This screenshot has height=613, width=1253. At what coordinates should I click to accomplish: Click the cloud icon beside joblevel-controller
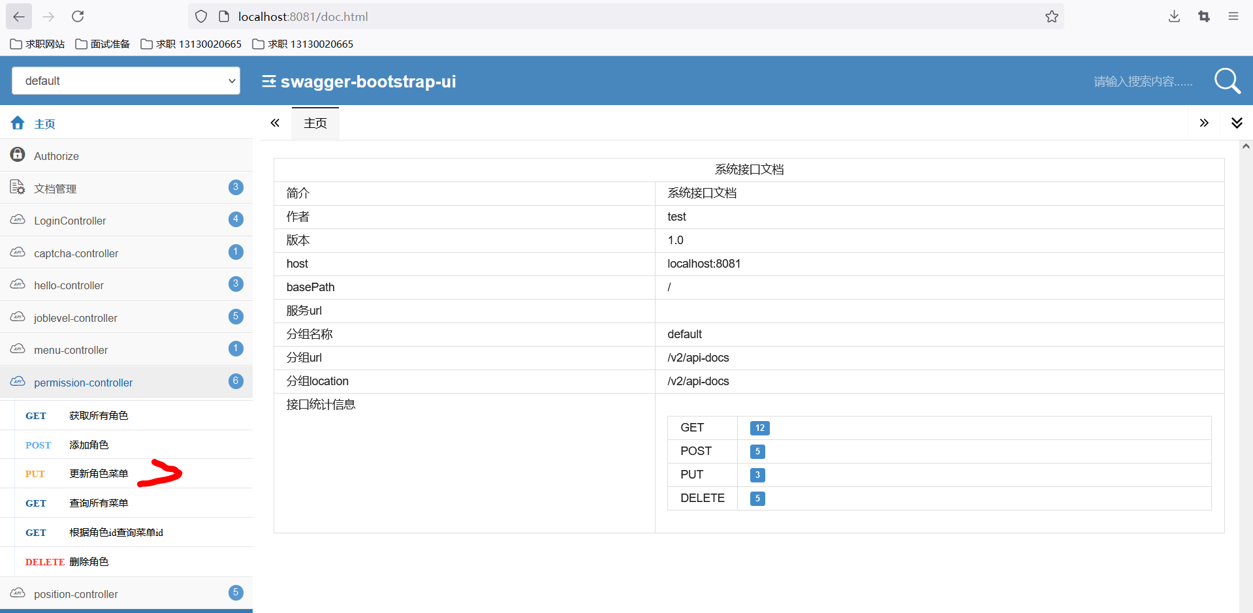[18, 317]
